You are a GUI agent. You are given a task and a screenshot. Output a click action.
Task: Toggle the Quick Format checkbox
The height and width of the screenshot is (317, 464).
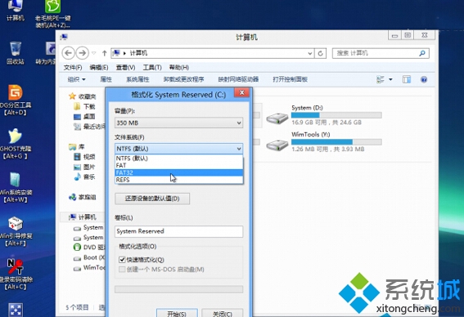[122, 260]
